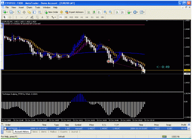This screenshot has height=139, width=192.
Task: Switch chart to candlesticks style
Action: coord(94,12)
